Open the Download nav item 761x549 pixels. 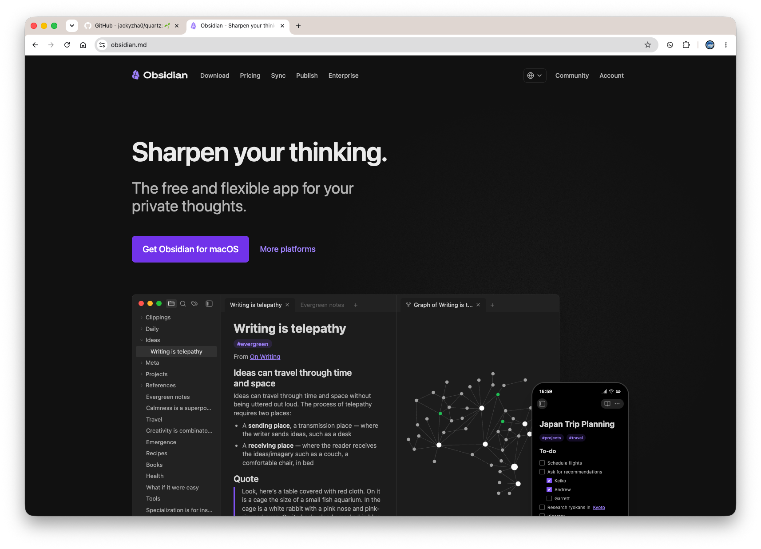click(x=215, y=76)
